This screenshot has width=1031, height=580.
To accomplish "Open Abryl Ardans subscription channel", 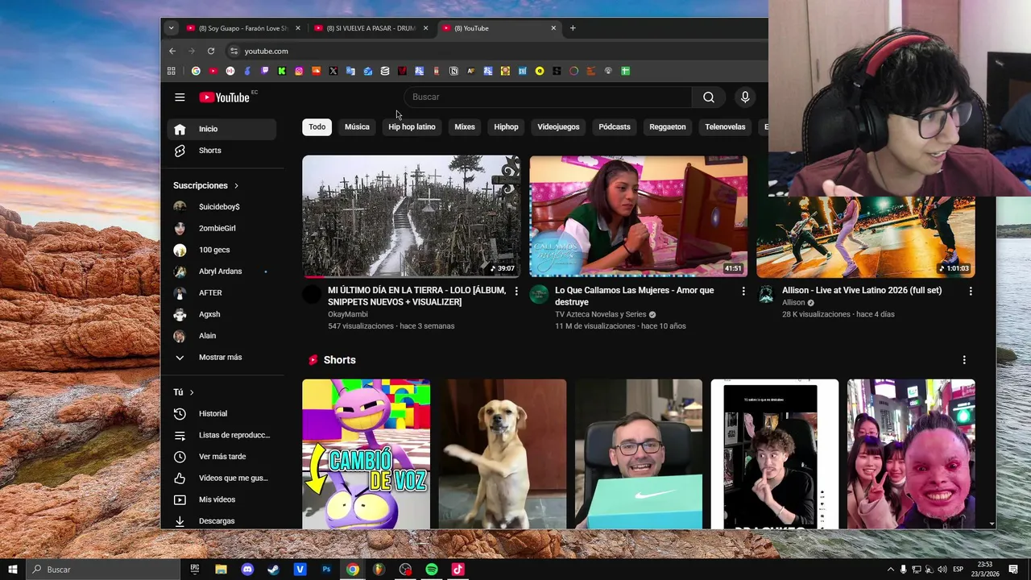I will 222,271.
